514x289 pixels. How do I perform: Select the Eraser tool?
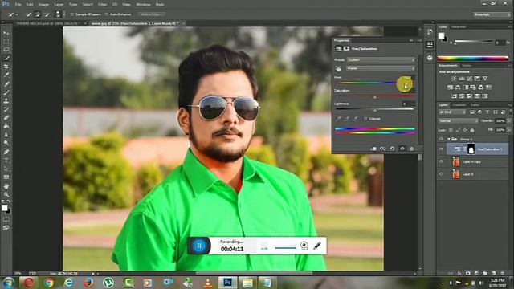[x=6, y=118]
